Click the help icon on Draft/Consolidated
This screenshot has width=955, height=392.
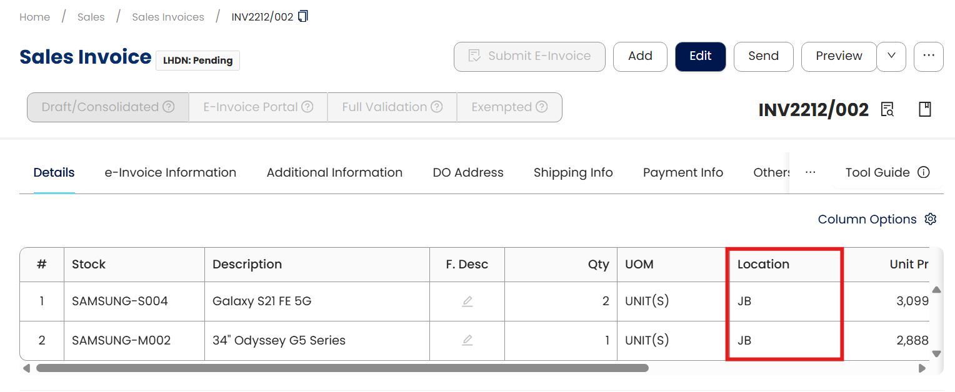pyautogui.click(x=169, y=107)
